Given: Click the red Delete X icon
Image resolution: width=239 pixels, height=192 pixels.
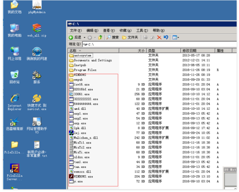Looking at the screenshot, I should [159, 37].
